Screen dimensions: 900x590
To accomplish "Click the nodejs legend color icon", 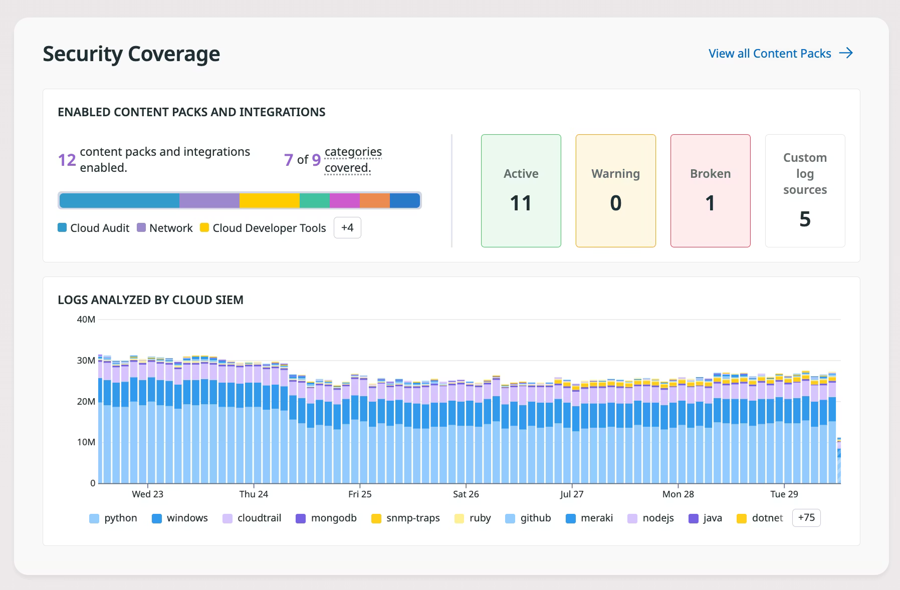I will pos(632,518).
